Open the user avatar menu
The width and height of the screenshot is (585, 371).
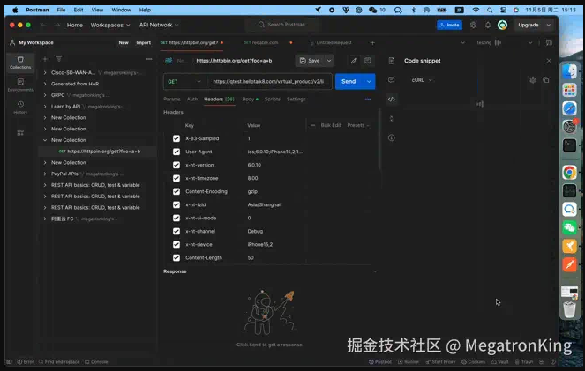tap(503, 25)
